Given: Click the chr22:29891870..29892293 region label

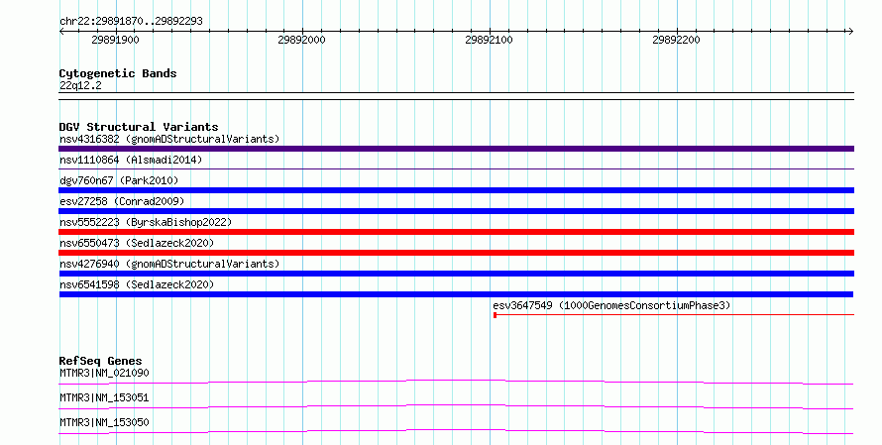Looking at the screenshot, I should pyautogui.click(x=131, y=21).
